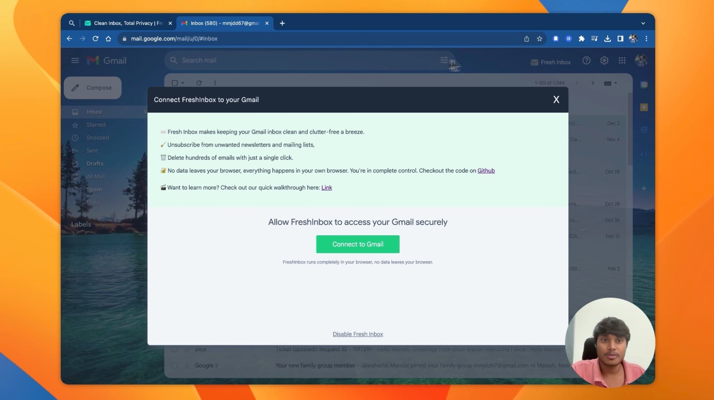Refresh the inbox mail list

[x=199, y=83]
